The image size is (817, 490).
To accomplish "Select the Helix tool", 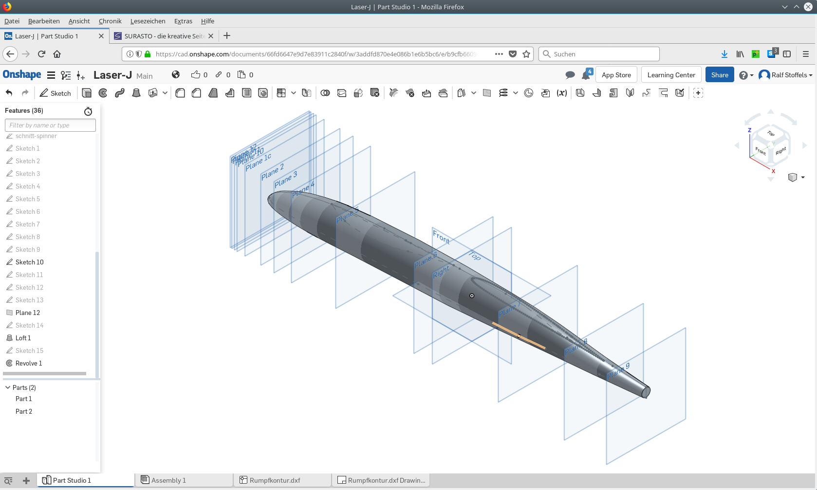I will (x=503, y=93).
